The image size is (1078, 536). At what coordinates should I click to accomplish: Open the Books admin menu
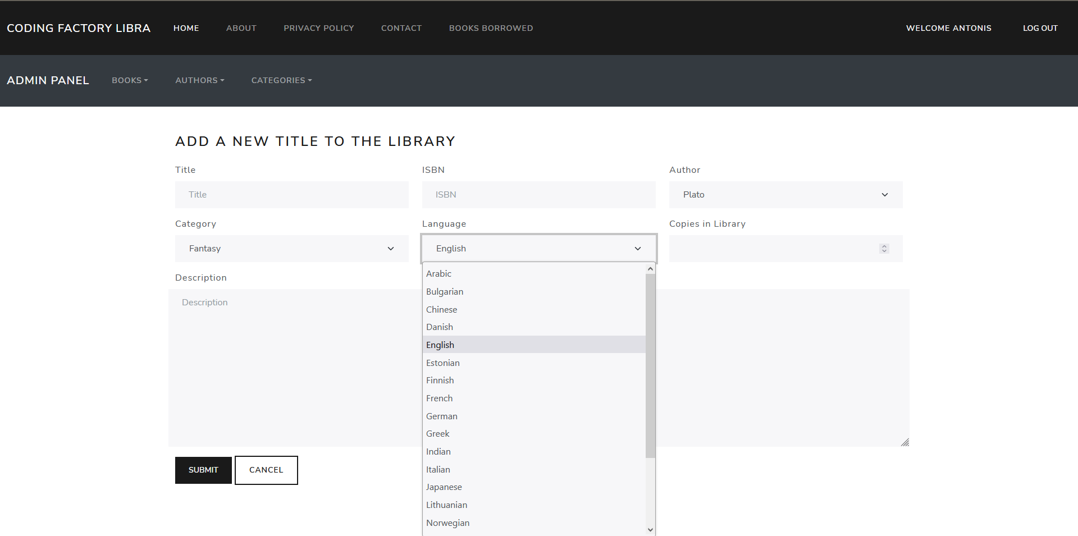tap(130, 80)
